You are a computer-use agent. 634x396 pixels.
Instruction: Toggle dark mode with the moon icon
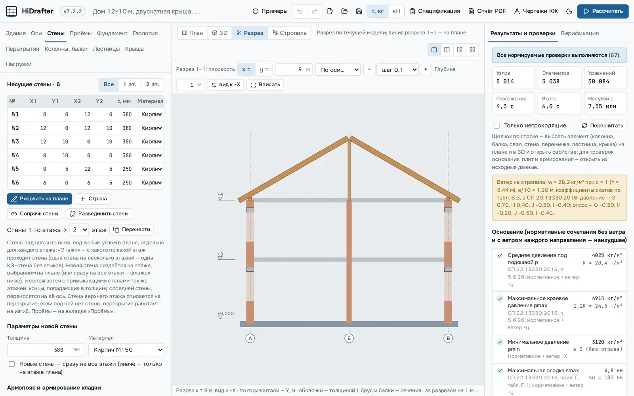click(569, 11)
